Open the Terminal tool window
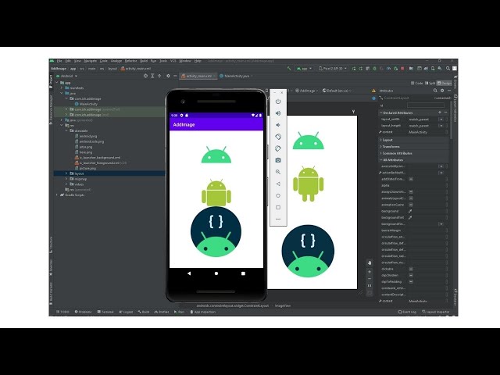500x375 pixels. [105, 312]
